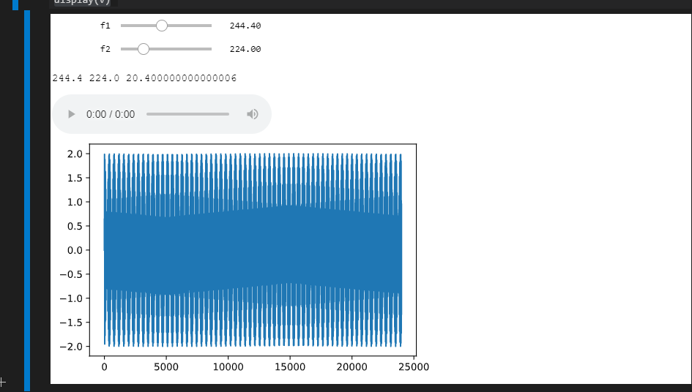This screenshot has height=392, width=692.
Task: Mute the audio player volume
Action: click(253, 114)
